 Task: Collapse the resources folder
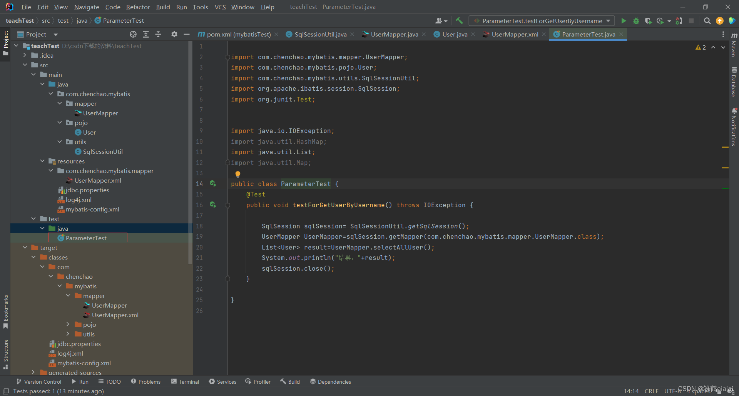coord(42,161)
